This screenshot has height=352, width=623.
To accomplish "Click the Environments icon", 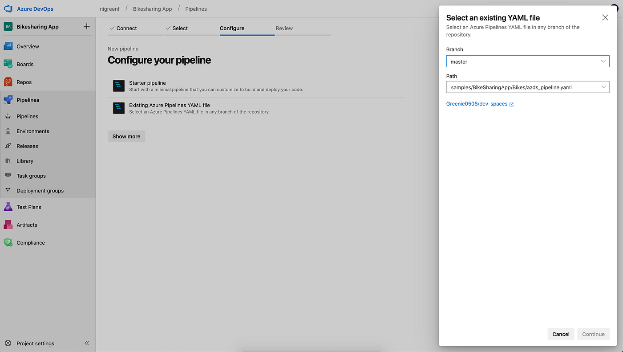I will [x=8, y=131].
